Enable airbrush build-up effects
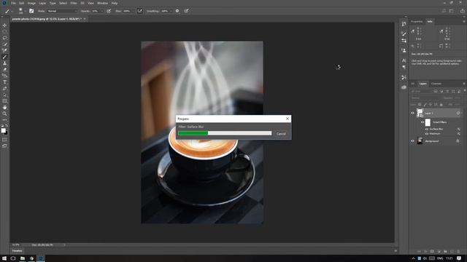 click(139, 11)
